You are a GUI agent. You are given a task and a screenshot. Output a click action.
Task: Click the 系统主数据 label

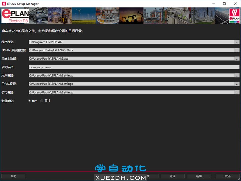click(9, 58)
